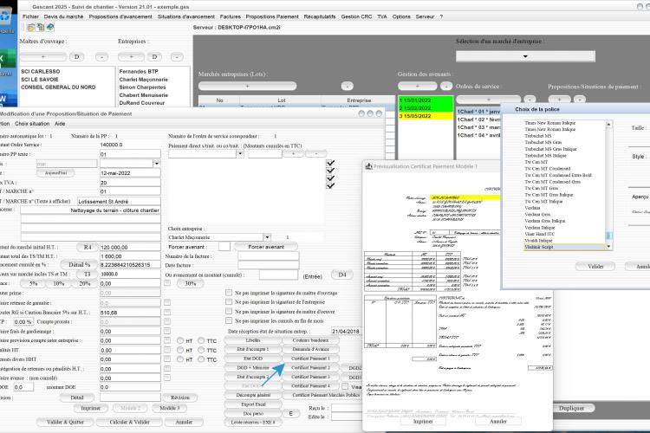Click the documents copy toolbar icon
Viewport: 650px width, 433px height.
(41, 28)
